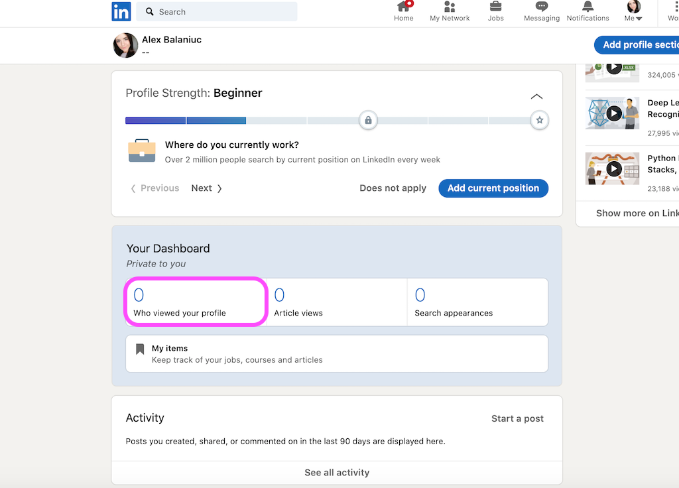This screenshot has width=679, height=488.
Task: Open the Jobs briefcase icon
Action: coord(495,7)
